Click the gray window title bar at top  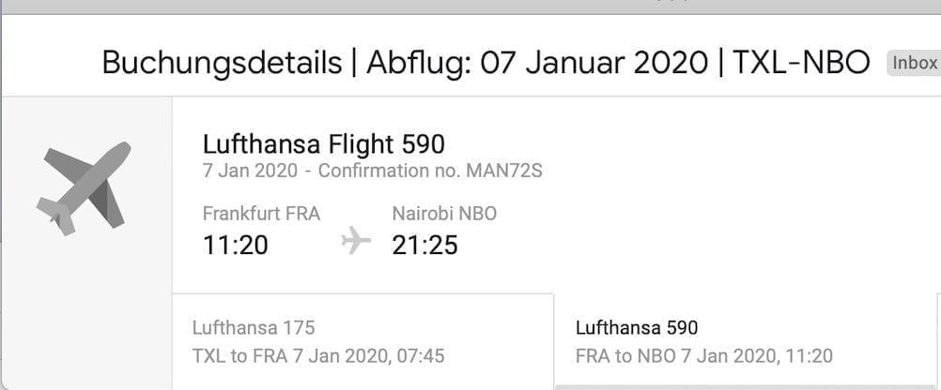pyautogui.click(x=470, y=7)
